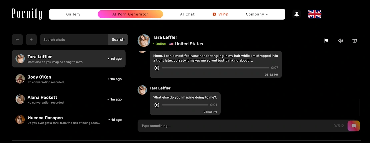This screenshot has width=370, height=143.
Task: Play the 0:01 voice message
Action: [x=157, y=105]
